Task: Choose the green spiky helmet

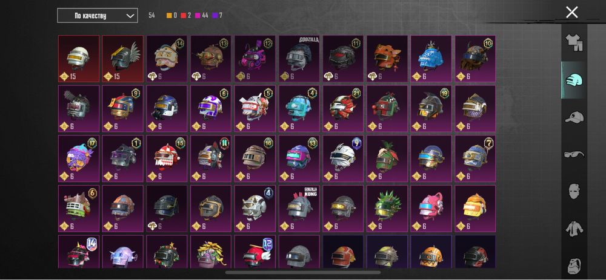Action: (387, 208)
